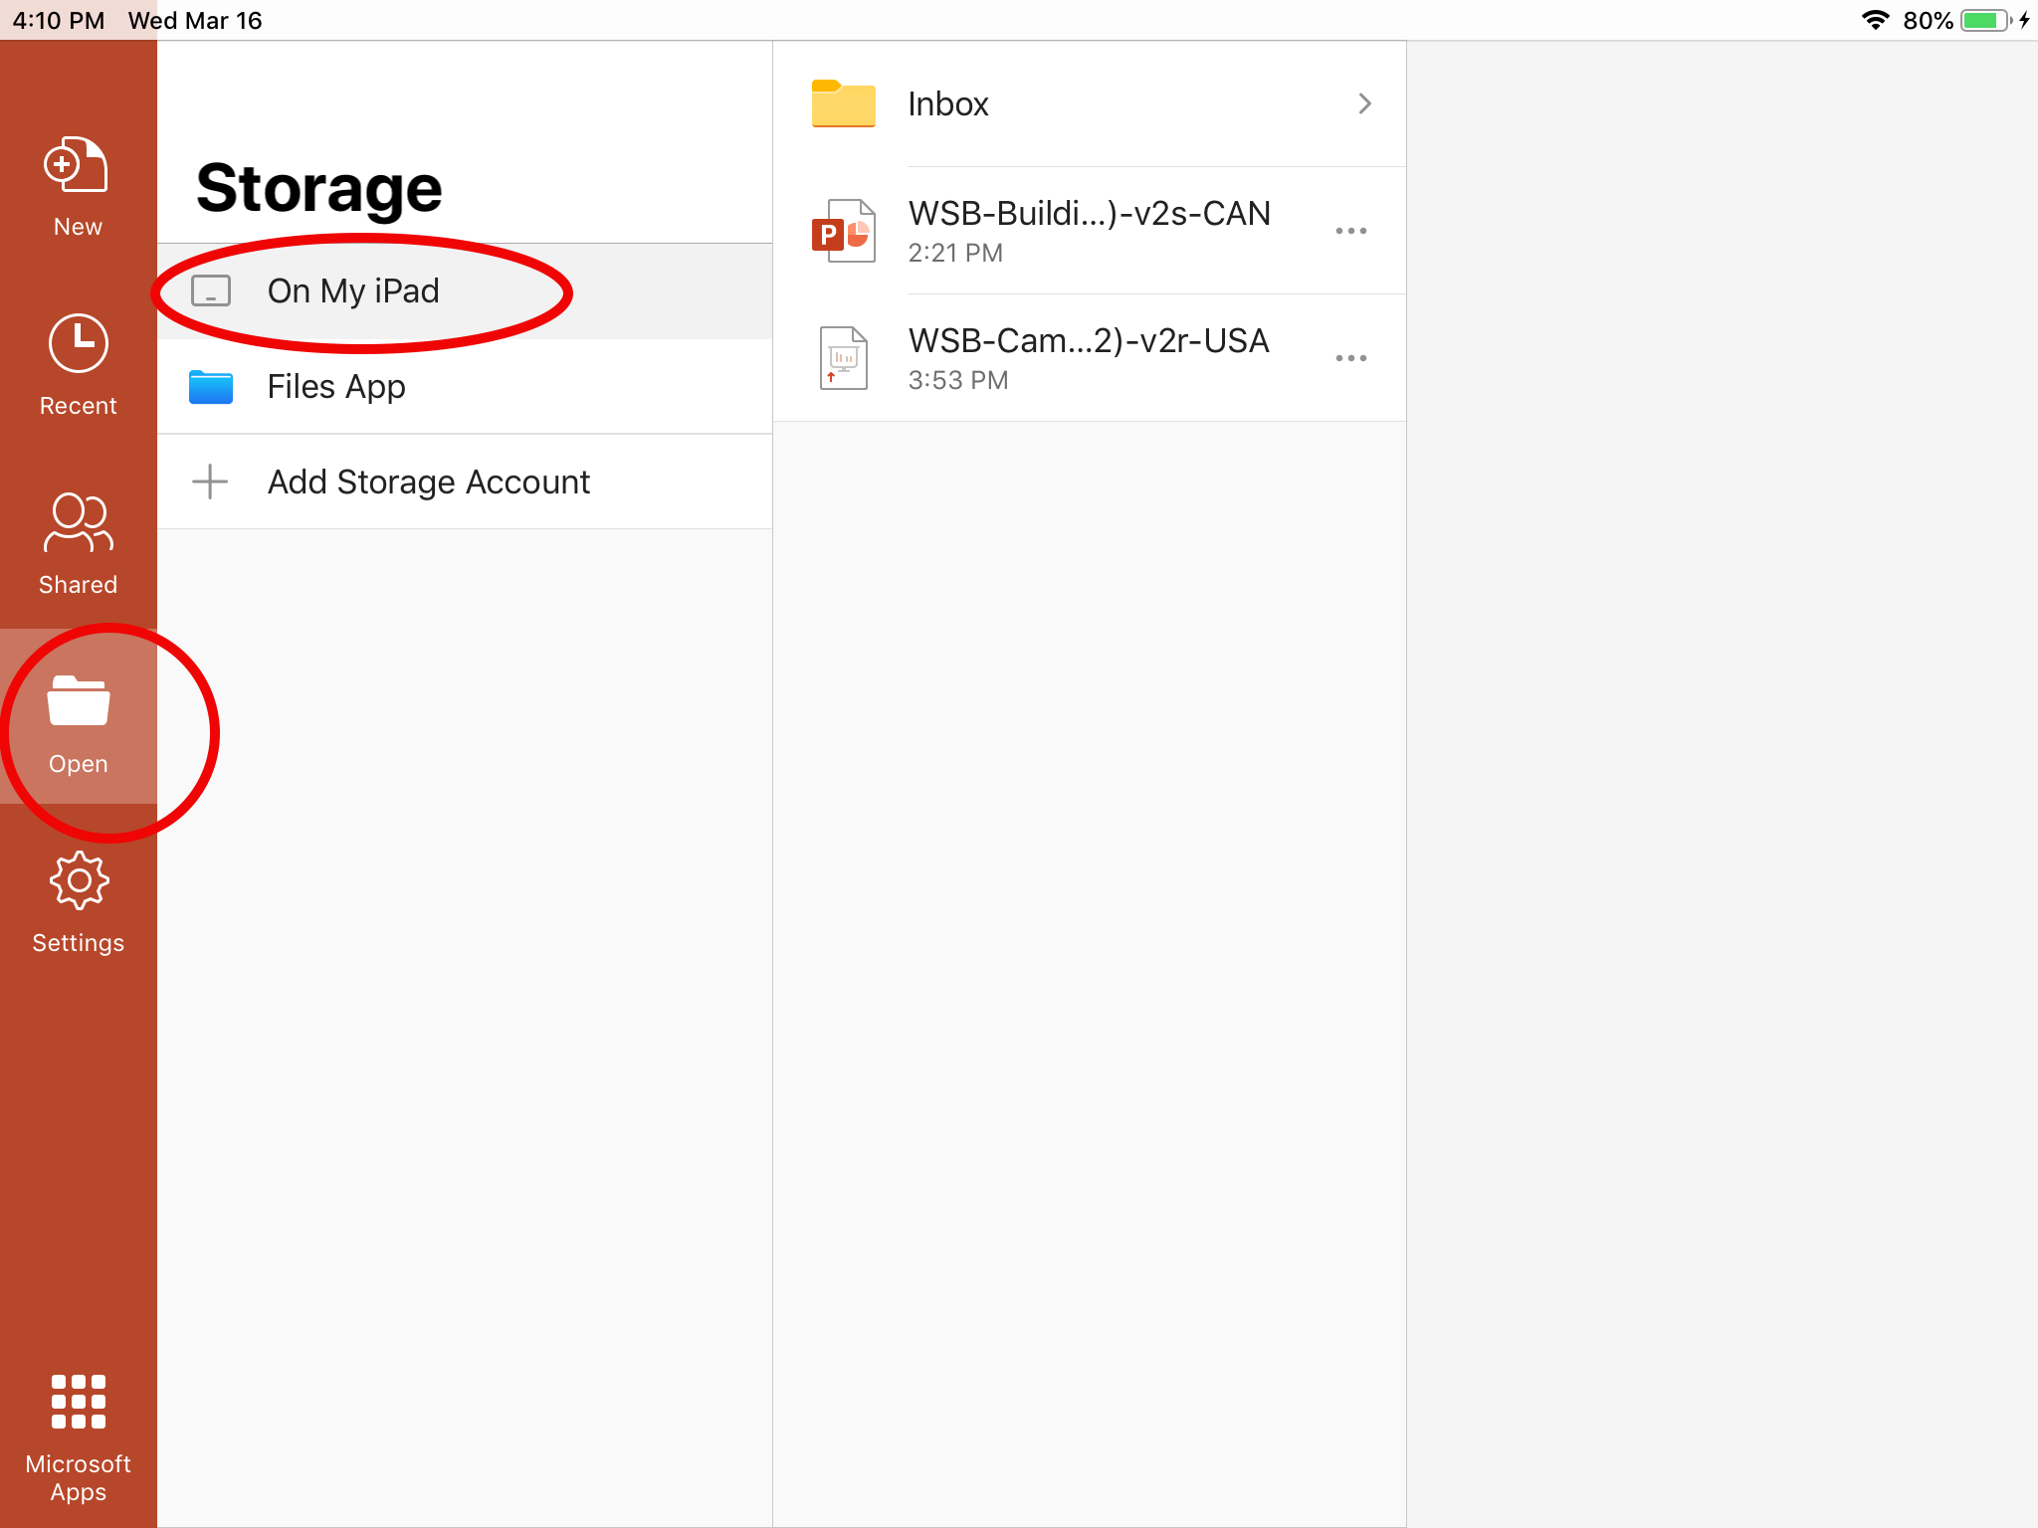Select On My iPad storage location

[x=353, y=291]
